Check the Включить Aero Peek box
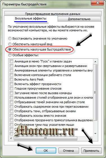This screenshot has width=106, height=158. [11, 79]
